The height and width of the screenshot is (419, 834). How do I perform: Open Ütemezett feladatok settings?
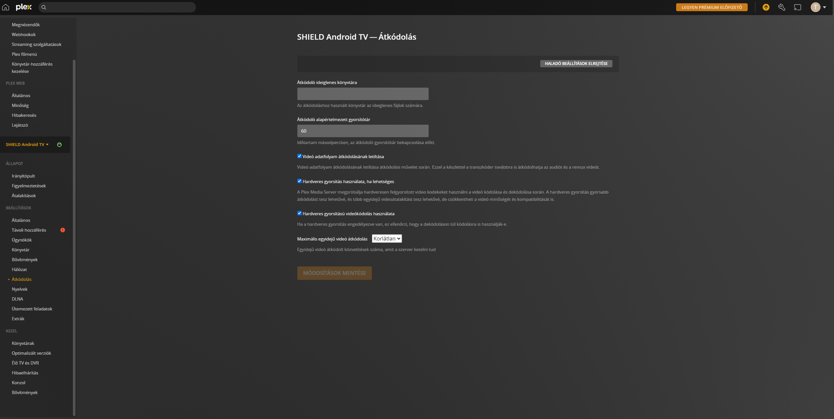(32, 309)
